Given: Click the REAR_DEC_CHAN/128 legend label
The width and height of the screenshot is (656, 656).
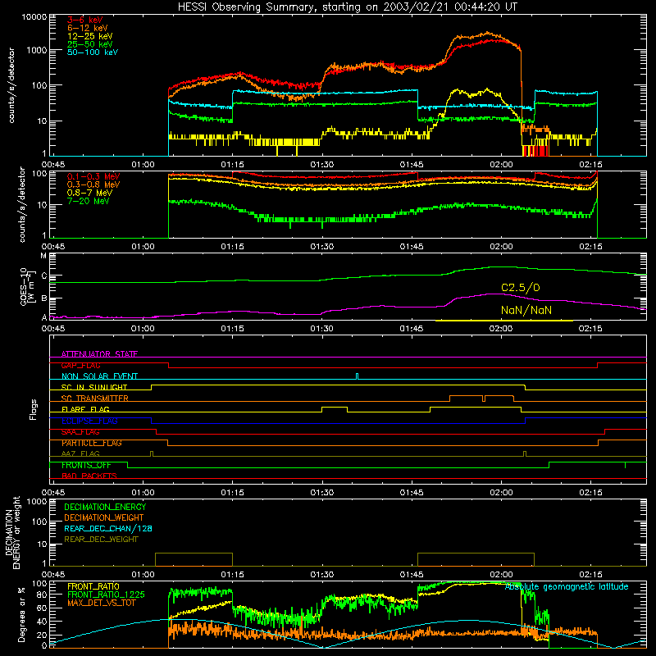Looking at the screenshot, I should tap(108, 528).
